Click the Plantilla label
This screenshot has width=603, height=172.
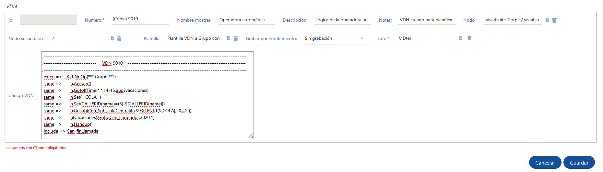pos(151,38)
